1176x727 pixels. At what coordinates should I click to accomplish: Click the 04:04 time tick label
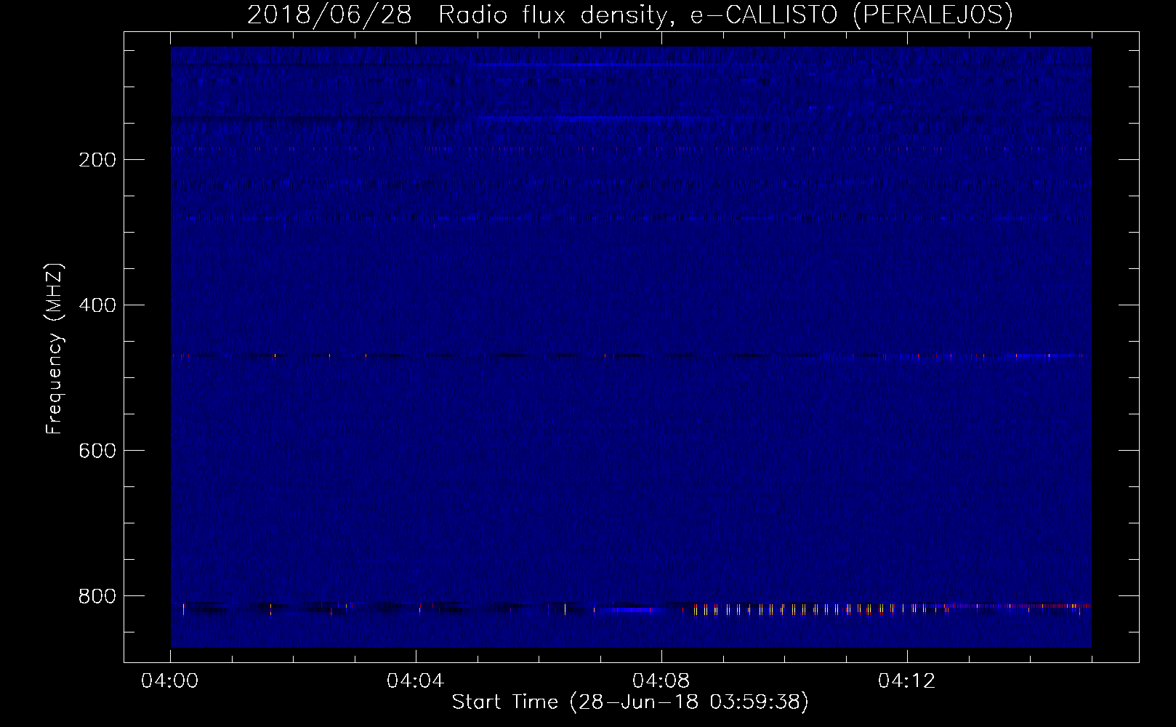click(x=416, y=681)
